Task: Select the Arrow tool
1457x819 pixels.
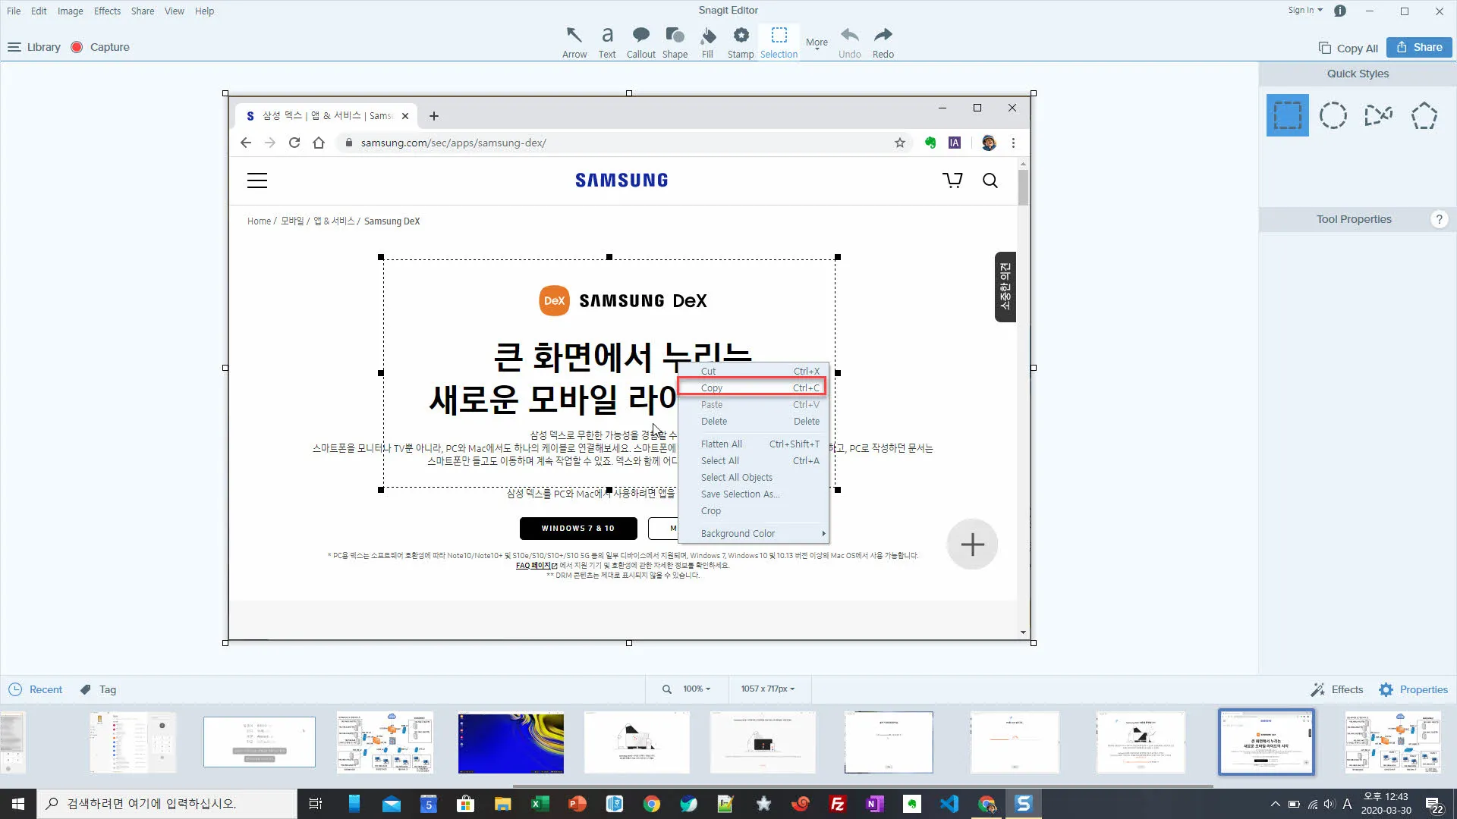Action: point(574,39)
